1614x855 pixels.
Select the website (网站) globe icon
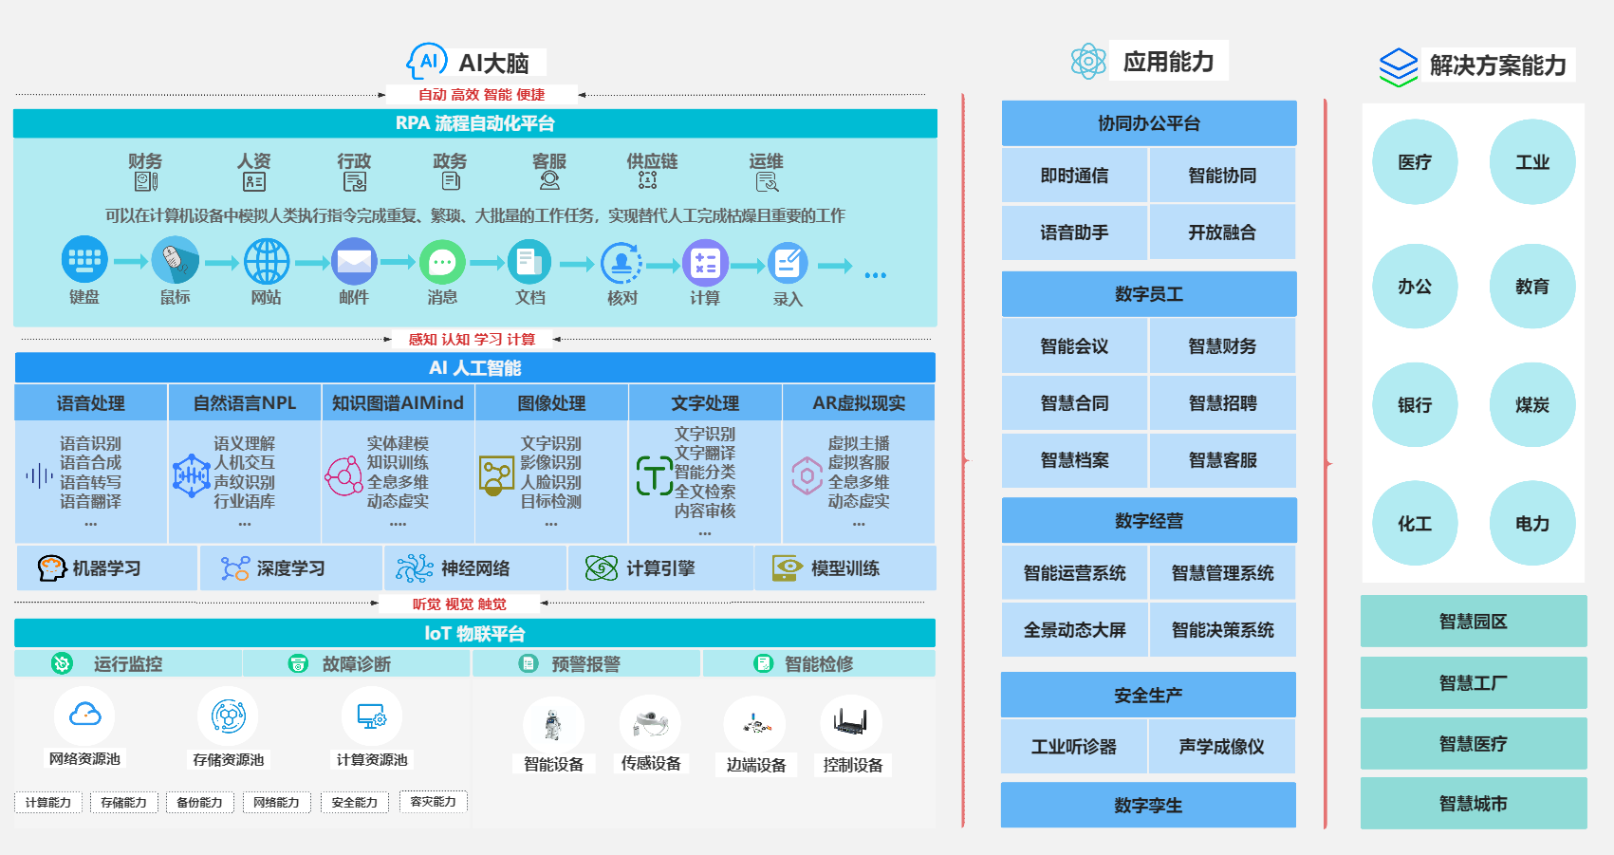point(267,261)
